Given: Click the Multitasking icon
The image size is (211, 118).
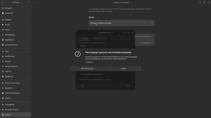Looking at the screenshot, I should [x=3, y=35].
